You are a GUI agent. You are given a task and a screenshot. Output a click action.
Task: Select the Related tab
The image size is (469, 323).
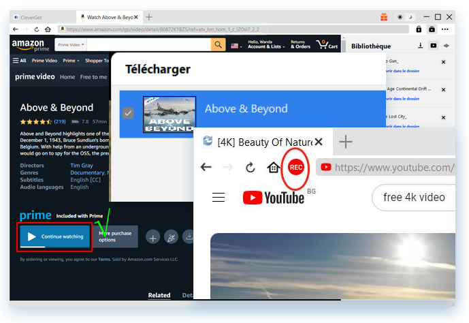(159, 295)
